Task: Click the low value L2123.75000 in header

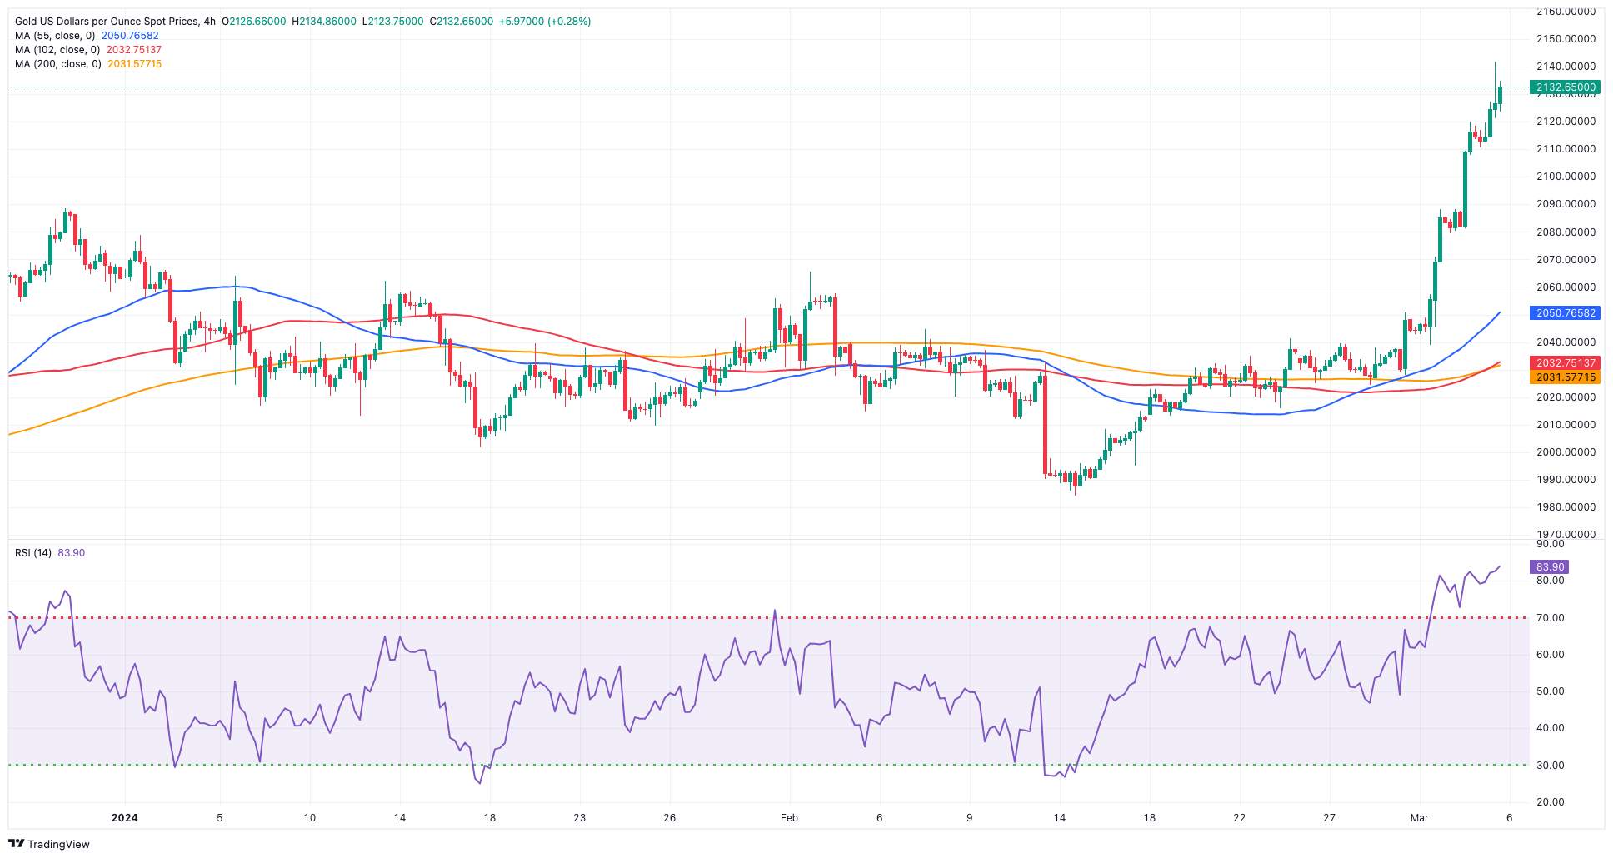Action: click(x=392, y=22)
